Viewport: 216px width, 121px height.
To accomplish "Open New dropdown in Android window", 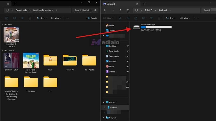I will (108, 18).
